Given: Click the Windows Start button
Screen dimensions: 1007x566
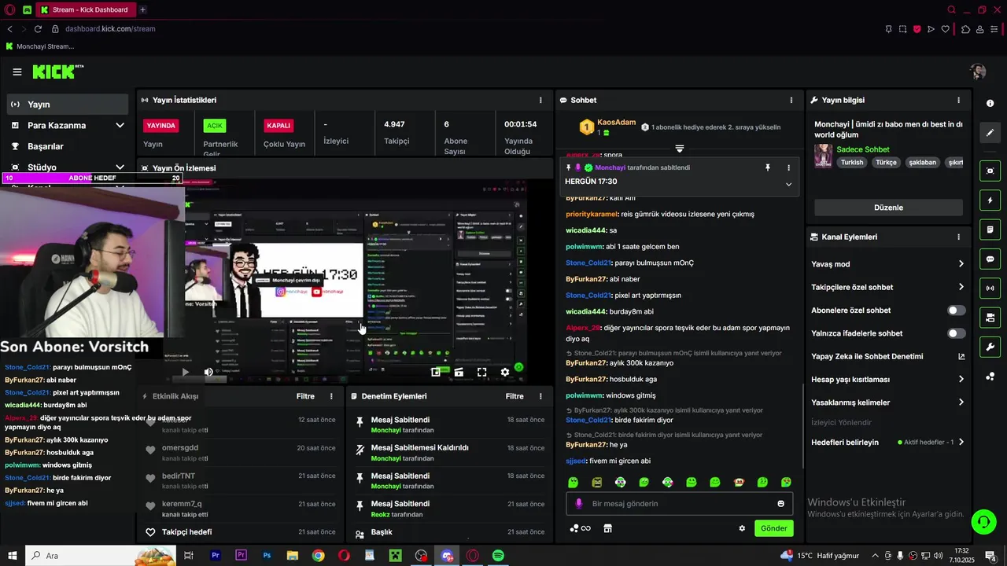Looking at the screenshot, I should [x=12, y=556].
